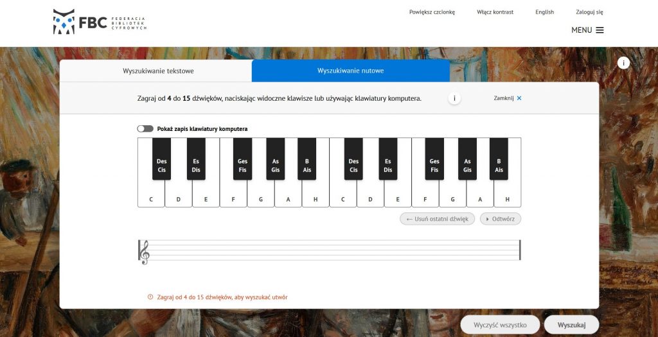The width and height of the screenshot is (658, 337).
Task: Play the melody with Odtwórz
Action: [x=501, y=219]
